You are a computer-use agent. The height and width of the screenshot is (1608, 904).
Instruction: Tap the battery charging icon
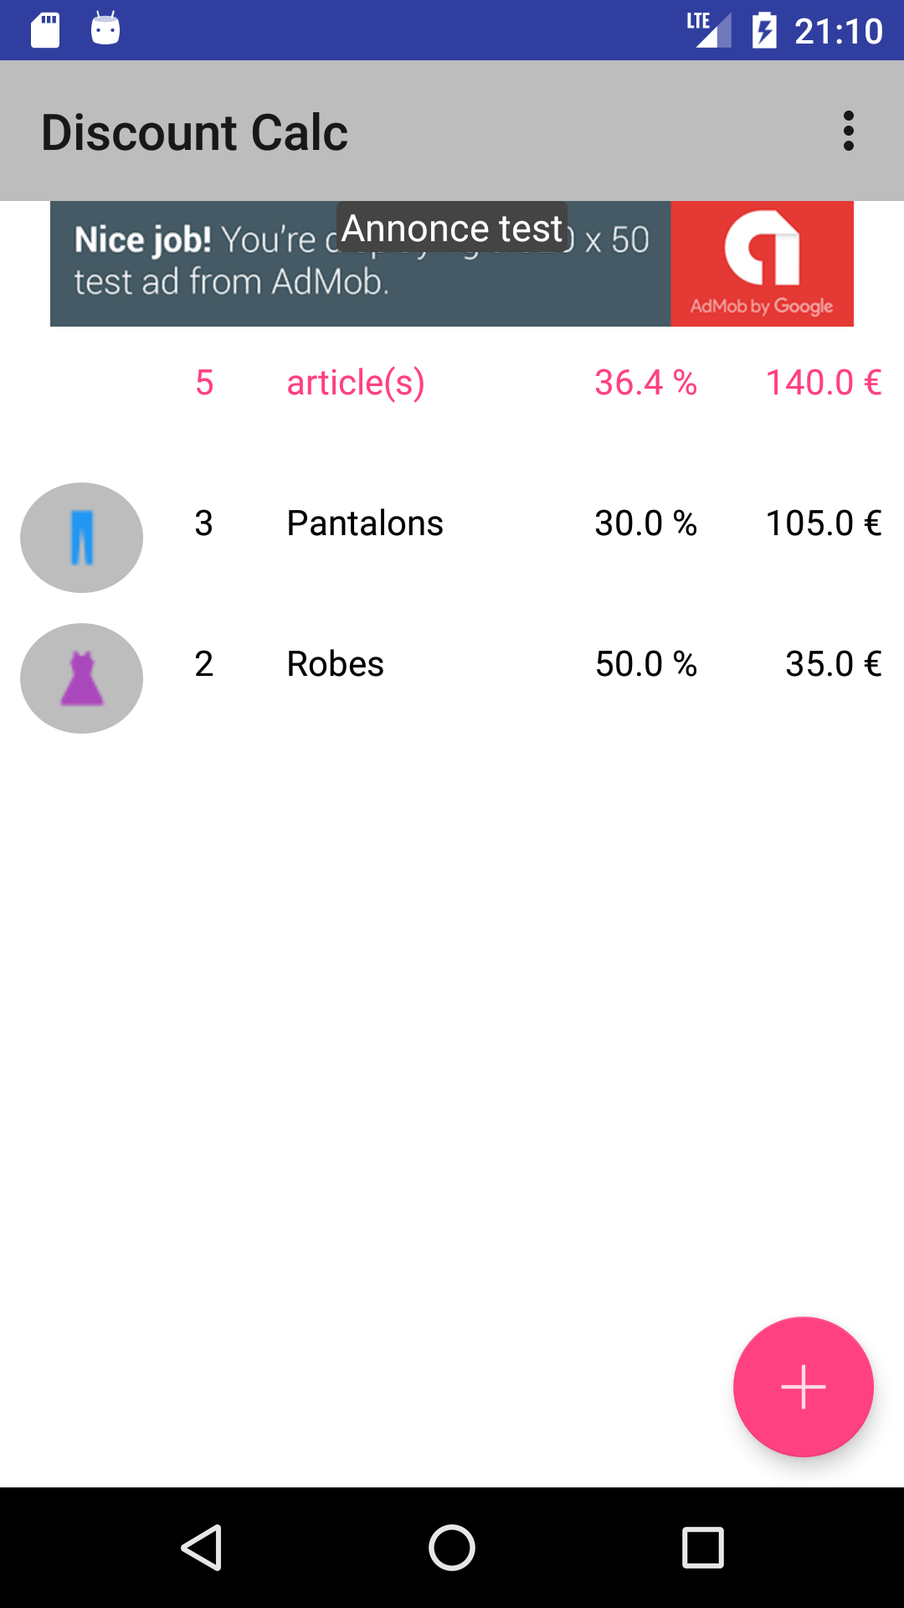(x=764, y=30)
